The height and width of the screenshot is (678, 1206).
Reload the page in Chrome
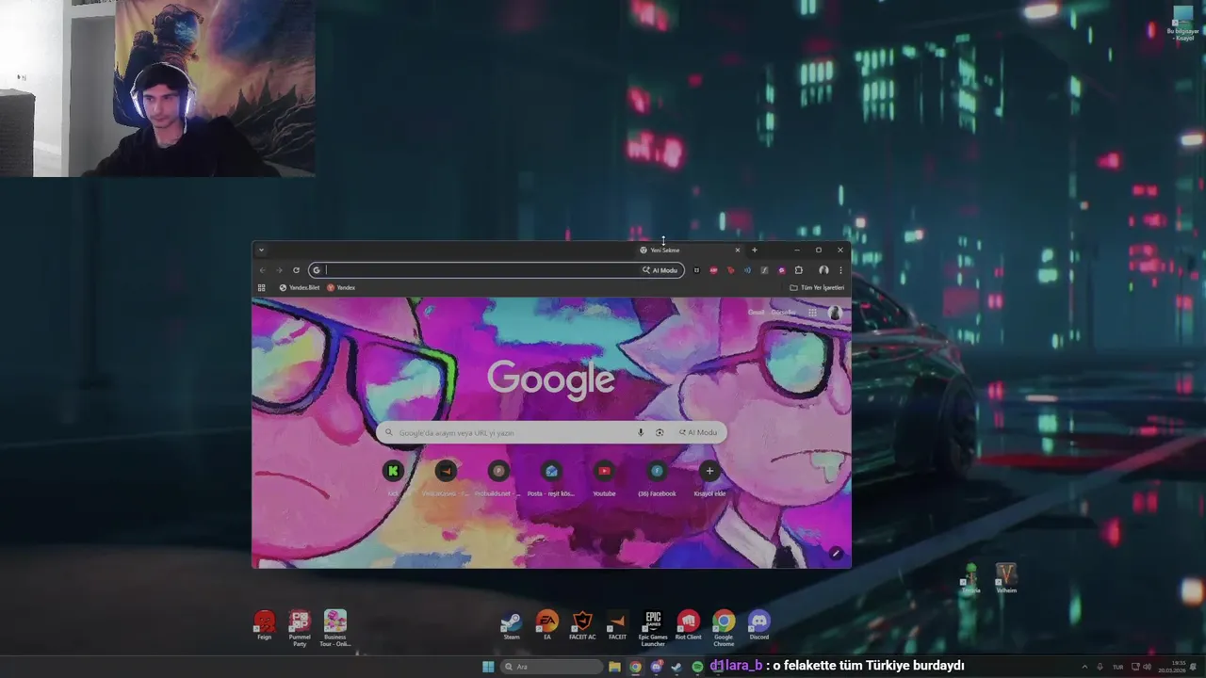pyautogui.click(x=296, y=270)
